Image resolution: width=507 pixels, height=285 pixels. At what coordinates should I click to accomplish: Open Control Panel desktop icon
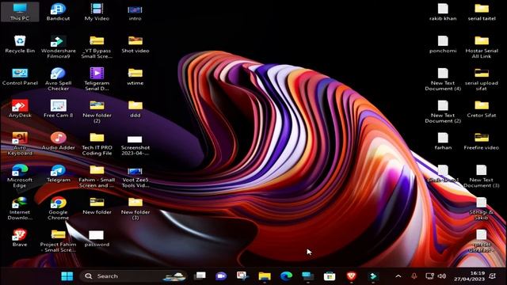click(x=20, y=77)
